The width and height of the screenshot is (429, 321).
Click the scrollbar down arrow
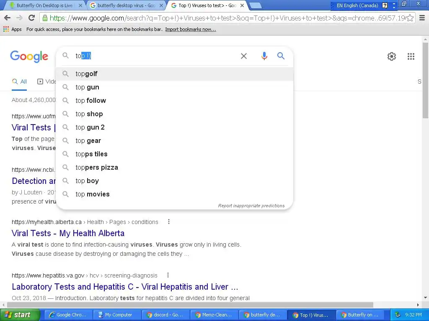(426, 298)
